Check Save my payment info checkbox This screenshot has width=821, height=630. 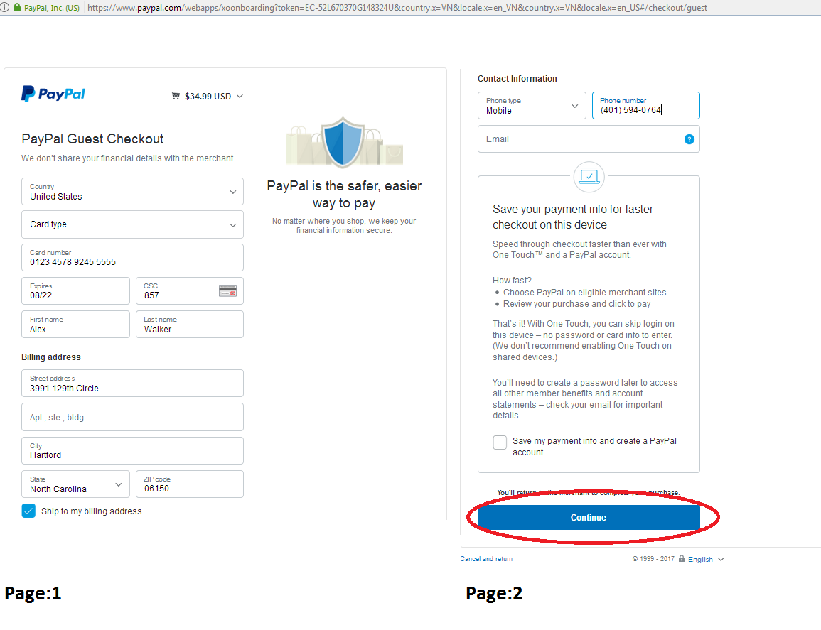point(500,442)
